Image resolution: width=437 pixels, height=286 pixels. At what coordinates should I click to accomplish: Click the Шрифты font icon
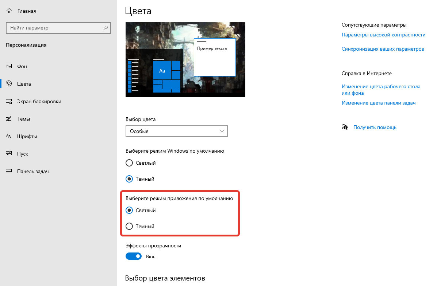click(9, 136)
